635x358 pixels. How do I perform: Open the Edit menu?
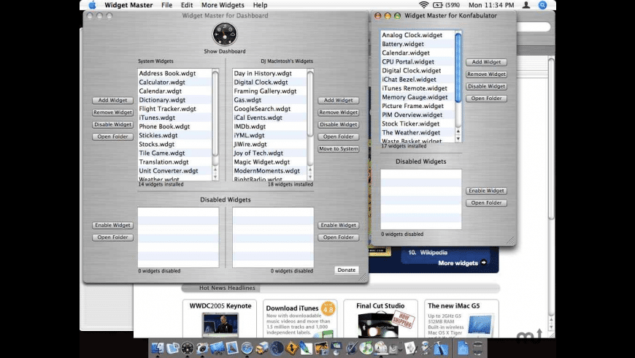click(x=187, y=5)
